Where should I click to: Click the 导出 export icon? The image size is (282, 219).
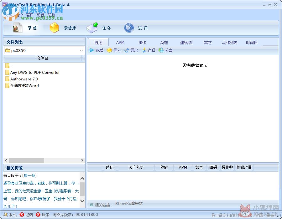tap(127, 50)
